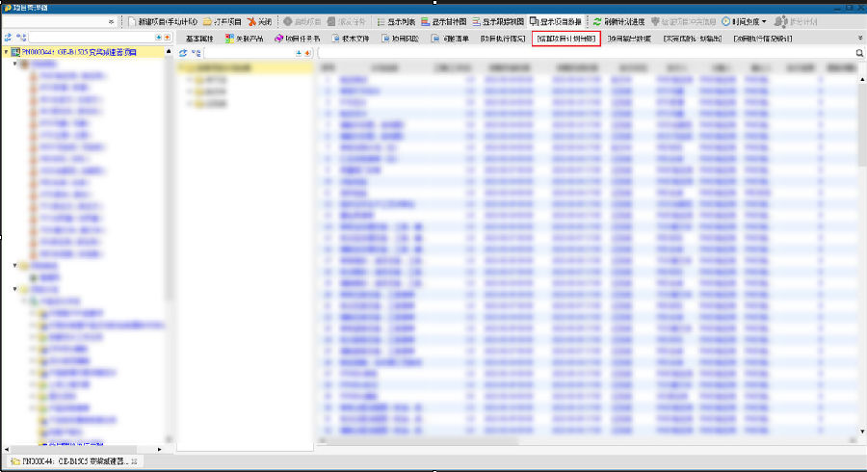Open the [项目输出数据] tab

coord(629,39)
